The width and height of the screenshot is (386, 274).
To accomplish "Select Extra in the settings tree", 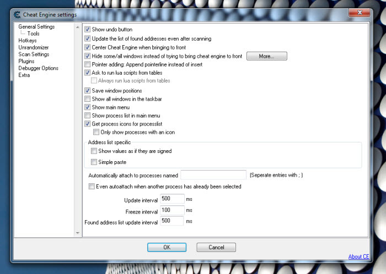I will [24, 75].
